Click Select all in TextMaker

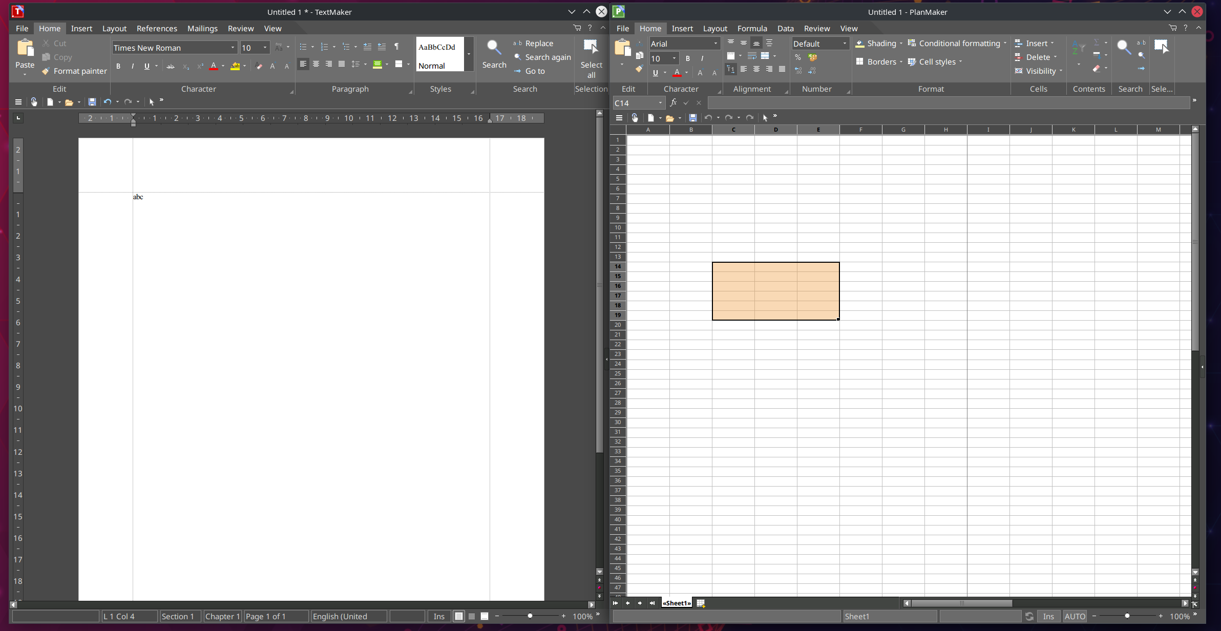(591, 59)
